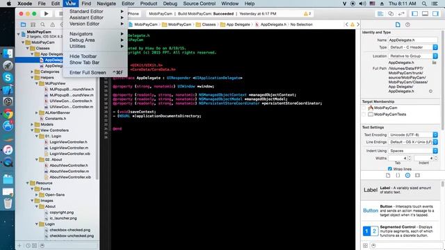Choose Assistant Editor from View menu
This screenshot has height=250, width=445.
[x=95, y=17]
